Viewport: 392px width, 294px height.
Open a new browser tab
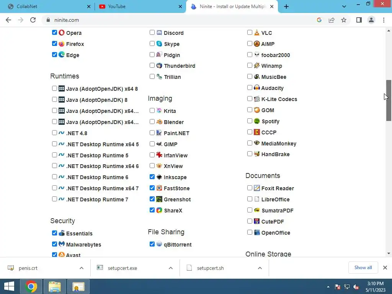click(x=286, y=7)
